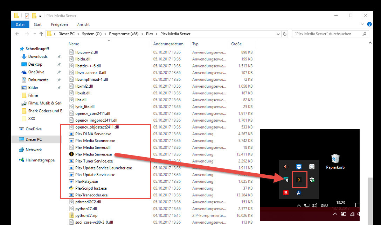Click the up-one-level arrow
381x225 pixels.
pos(41,34)
